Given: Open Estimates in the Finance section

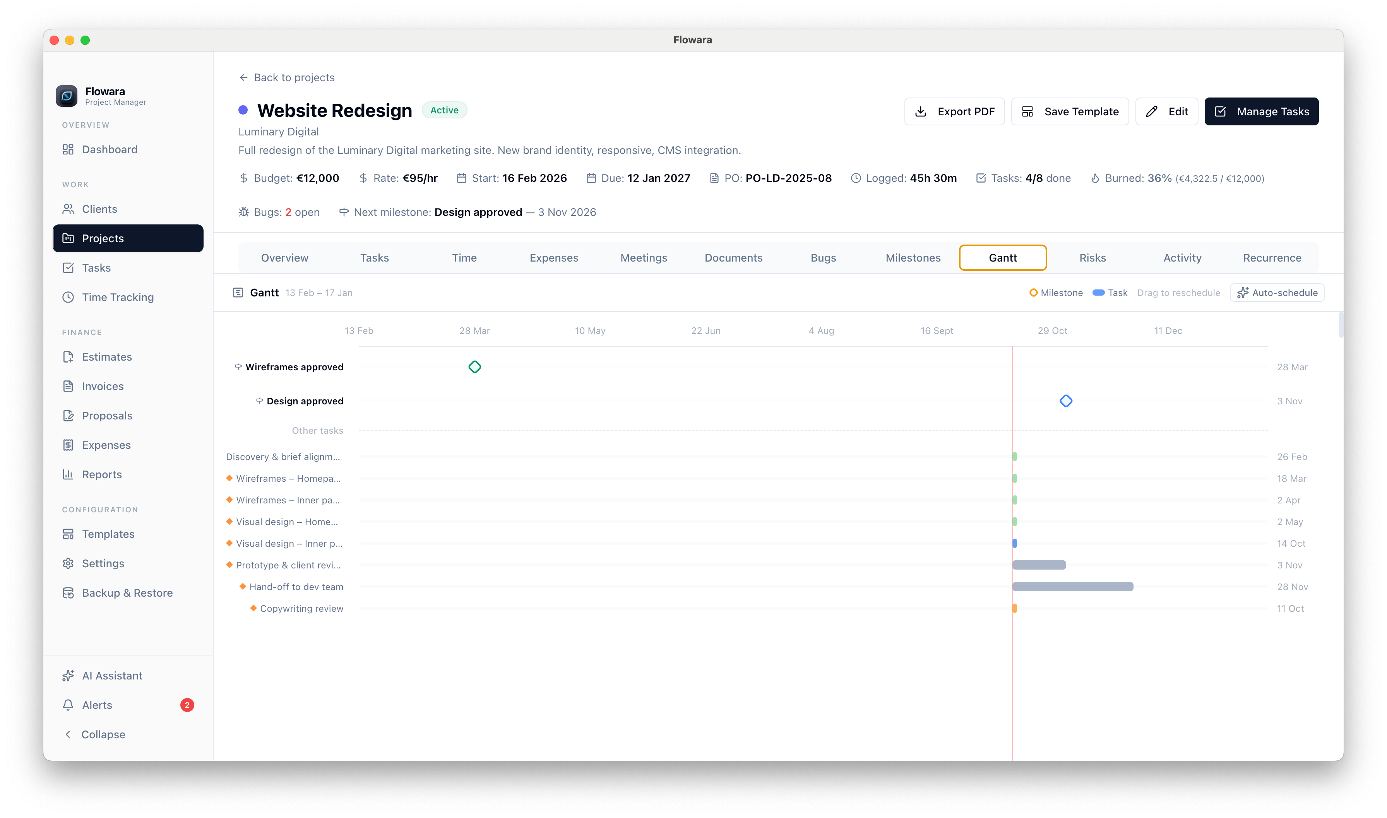Looking at the screenshot, I should point(128,357).
